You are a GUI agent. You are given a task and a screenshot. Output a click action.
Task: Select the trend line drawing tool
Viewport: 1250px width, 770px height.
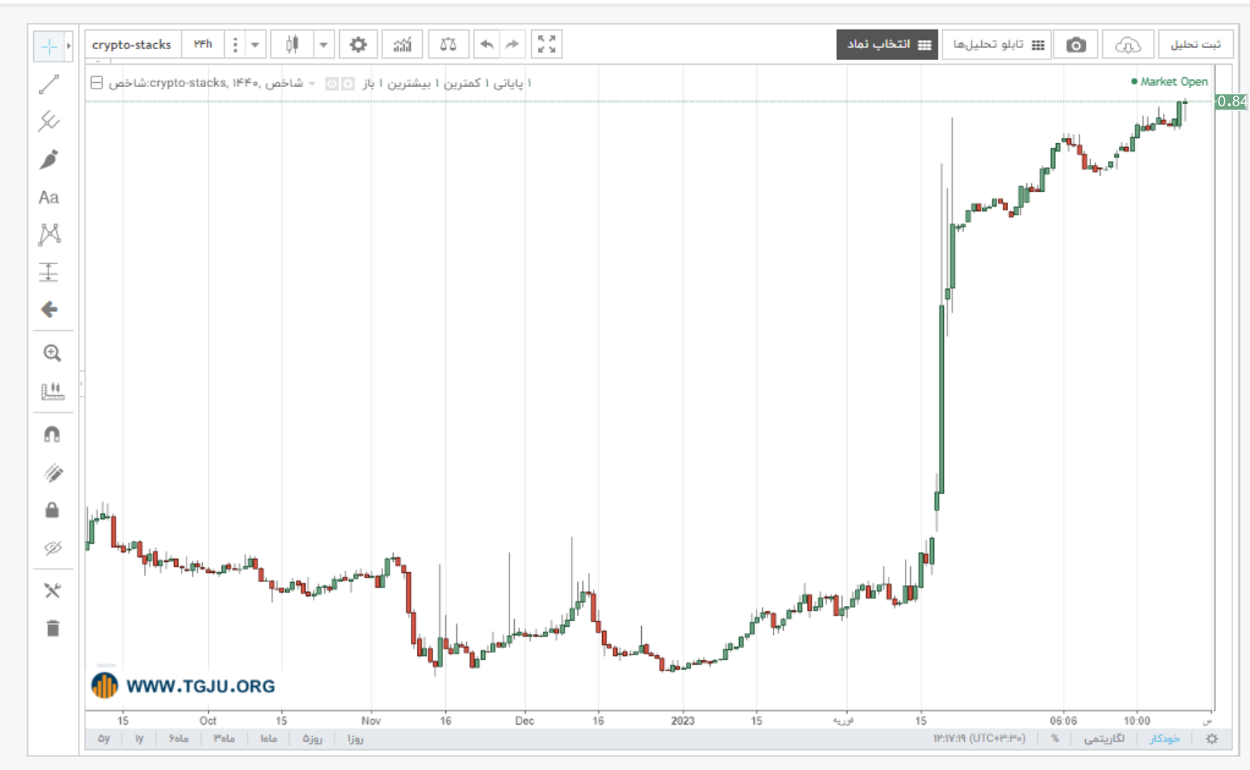point(49,85)
